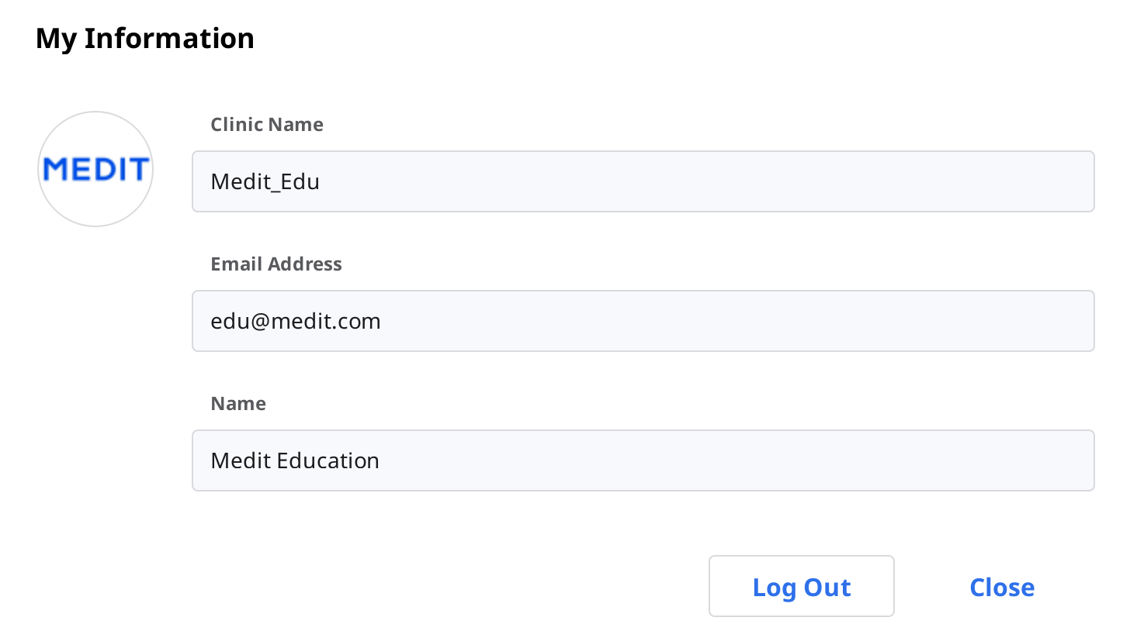Place cursor on the Medit_Edu text
The height and width of the screenshot is (638, 1130).
265,181
